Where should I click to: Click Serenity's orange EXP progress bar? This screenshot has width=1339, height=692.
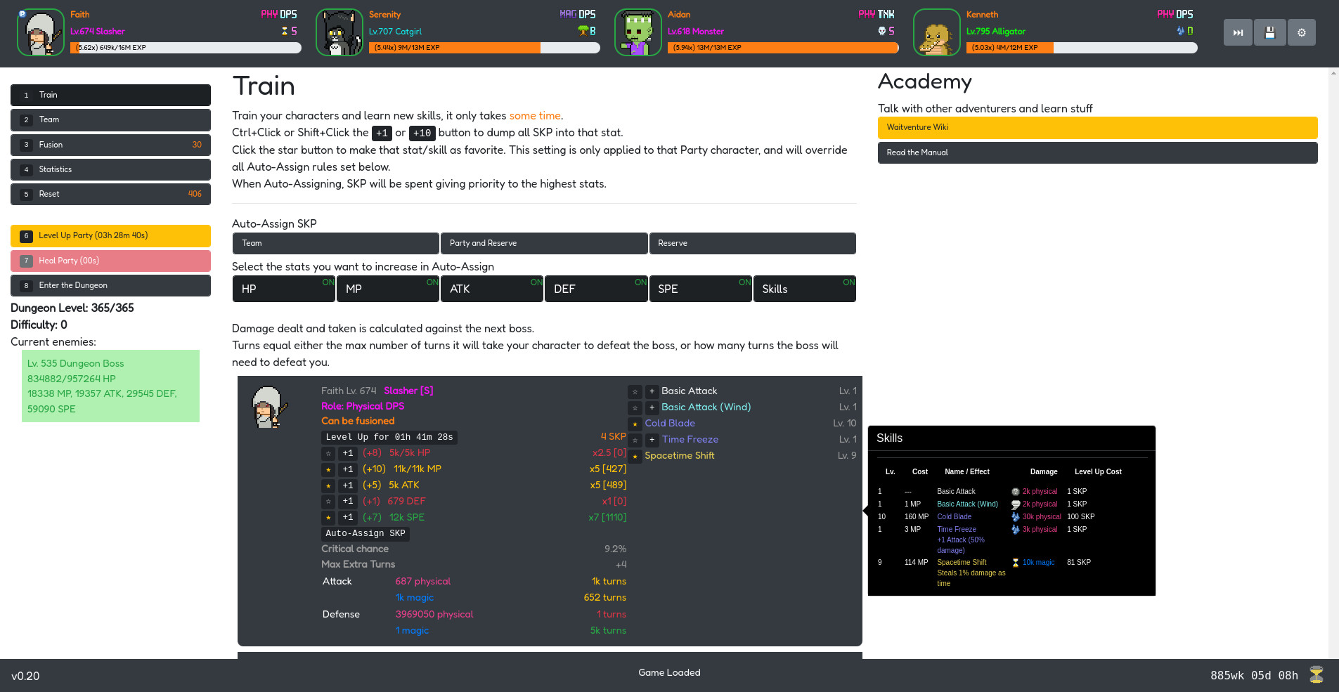[x=453, y=48]
